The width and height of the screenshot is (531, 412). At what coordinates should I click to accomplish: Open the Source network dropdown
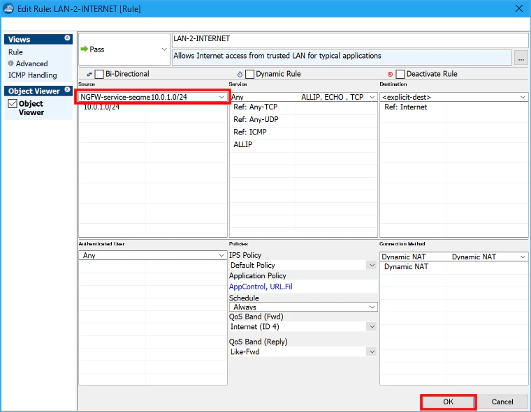click(221, 97)
